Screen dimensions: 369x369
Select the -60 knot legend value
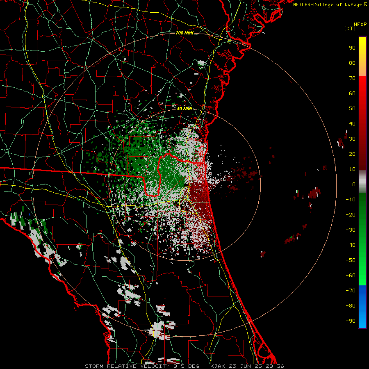point(351,276)
